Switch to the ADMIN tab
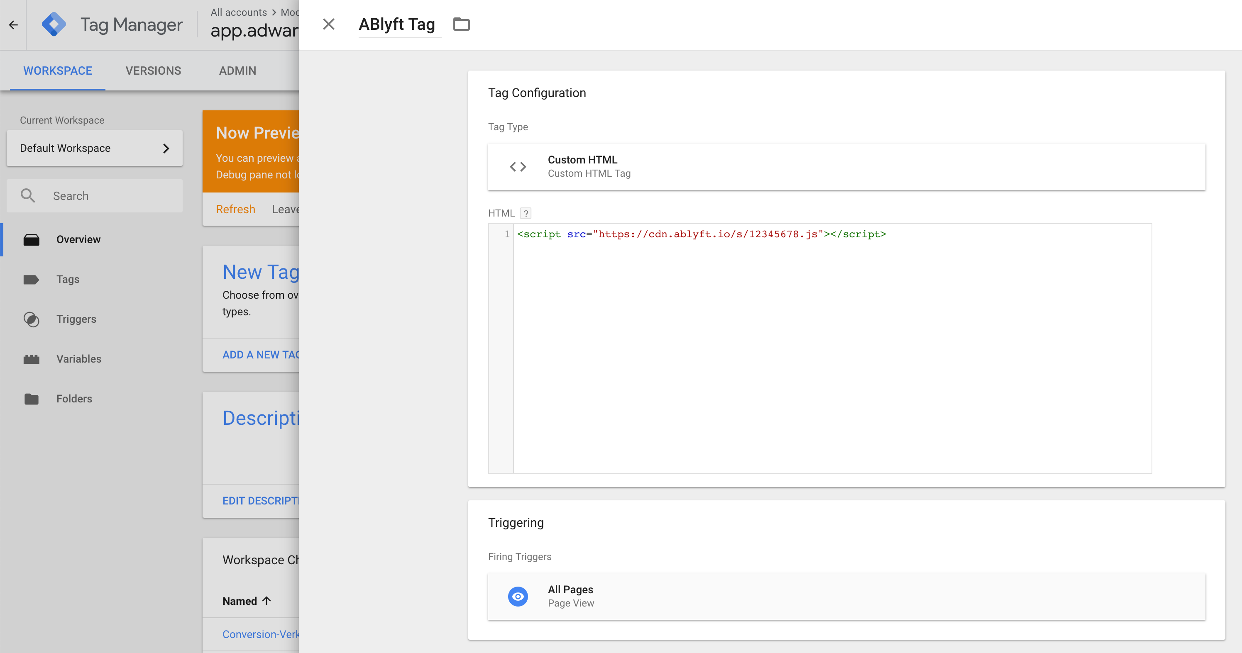The image size is (1242, 653). [x=237, y=71]
